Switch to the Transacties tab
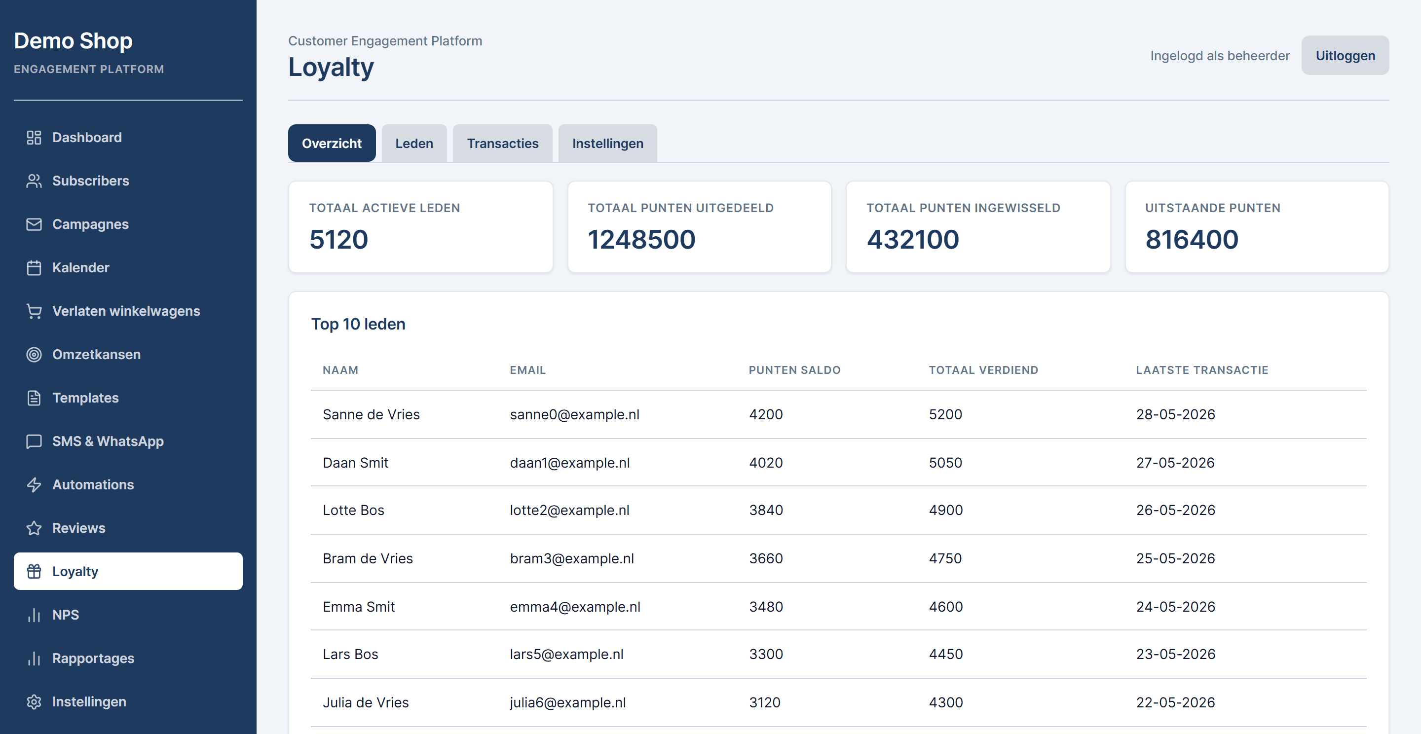The width and height of the screenshot is (1421, 734). [503, 144]
